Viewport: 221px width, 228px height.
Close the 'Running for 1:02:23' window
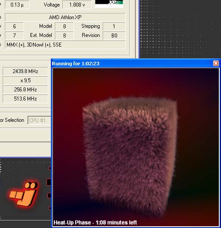point(216,64)
